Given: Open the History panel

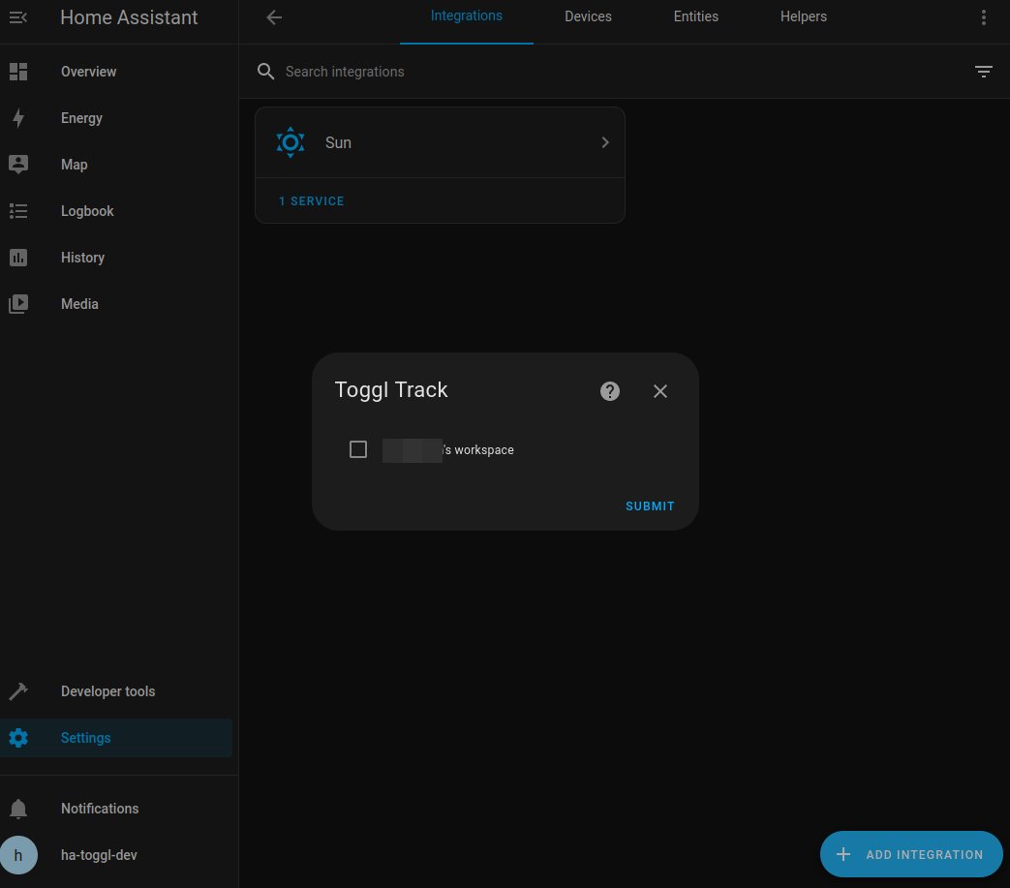Looking at the screenshot, I should 116,257.
